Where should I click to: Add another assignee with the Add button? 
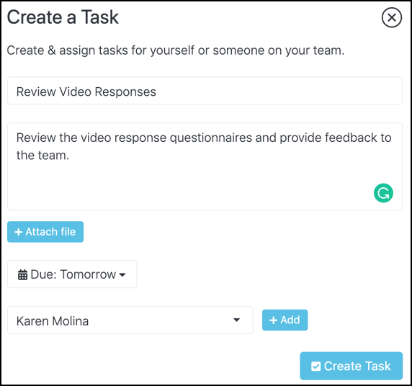click(285, 320)
